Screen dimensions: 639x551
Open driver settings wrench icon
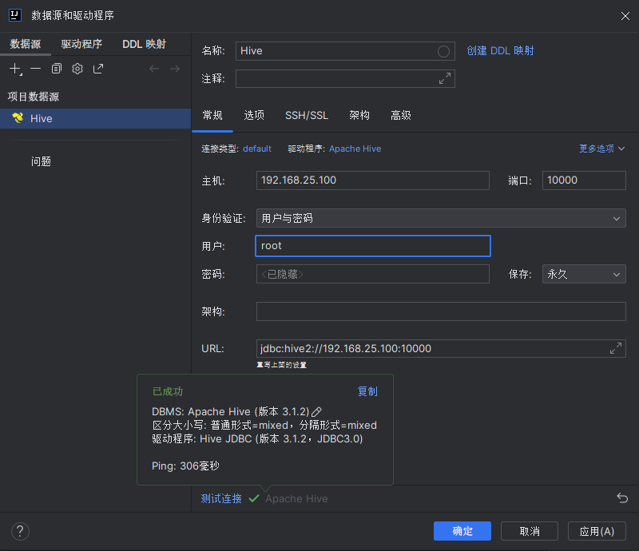[77, 69]
